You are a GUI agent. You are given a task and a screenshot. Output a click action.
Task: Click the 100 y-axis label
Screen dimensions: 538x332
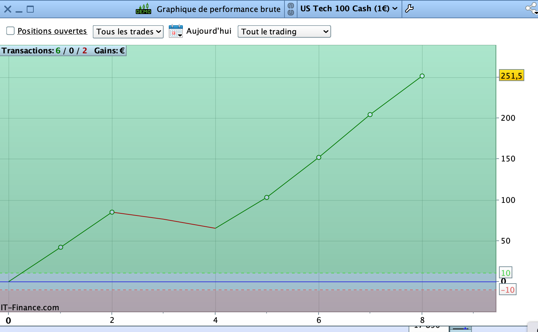click(x=508, y=200)
